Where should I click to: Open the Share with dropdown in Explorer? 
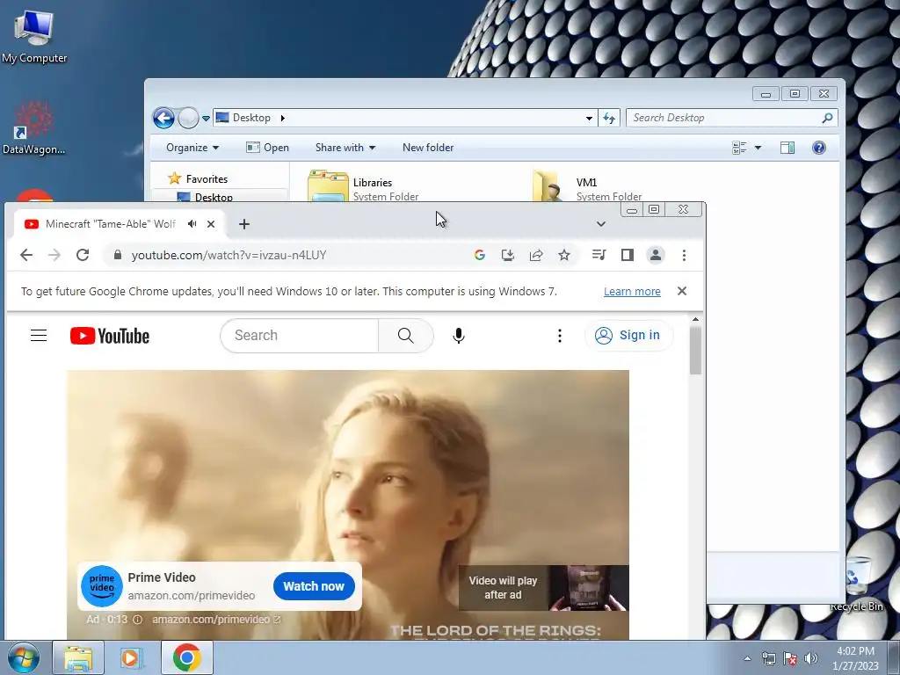coord(345,148)
